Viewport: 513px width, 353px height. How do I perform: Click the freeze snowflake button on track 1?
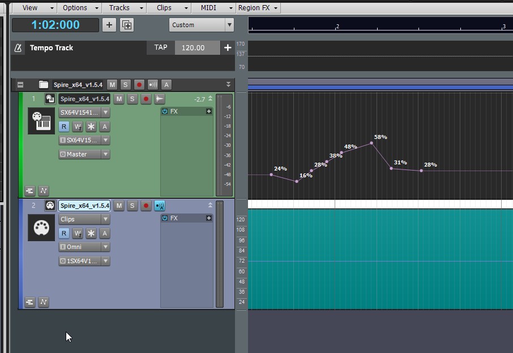(x=91, y=127)
